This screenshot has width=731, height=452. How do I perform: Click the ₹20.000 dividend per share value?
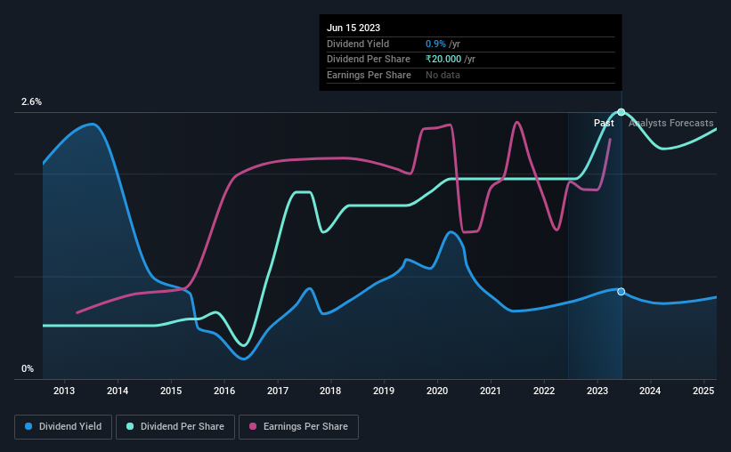(x=443, y=60)
